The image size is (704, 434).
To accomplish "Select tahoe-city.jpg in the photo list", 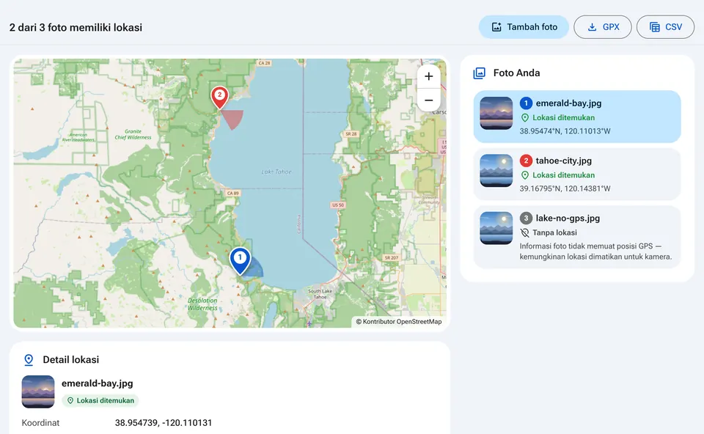I will 577,174.
